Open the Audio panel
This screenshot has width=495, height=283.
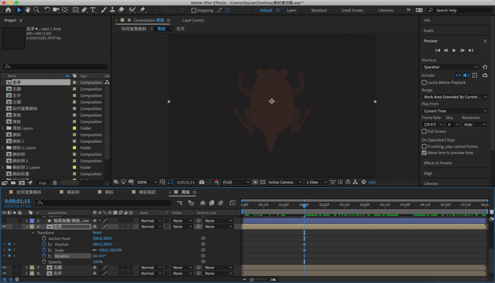[x=428, y=30]
